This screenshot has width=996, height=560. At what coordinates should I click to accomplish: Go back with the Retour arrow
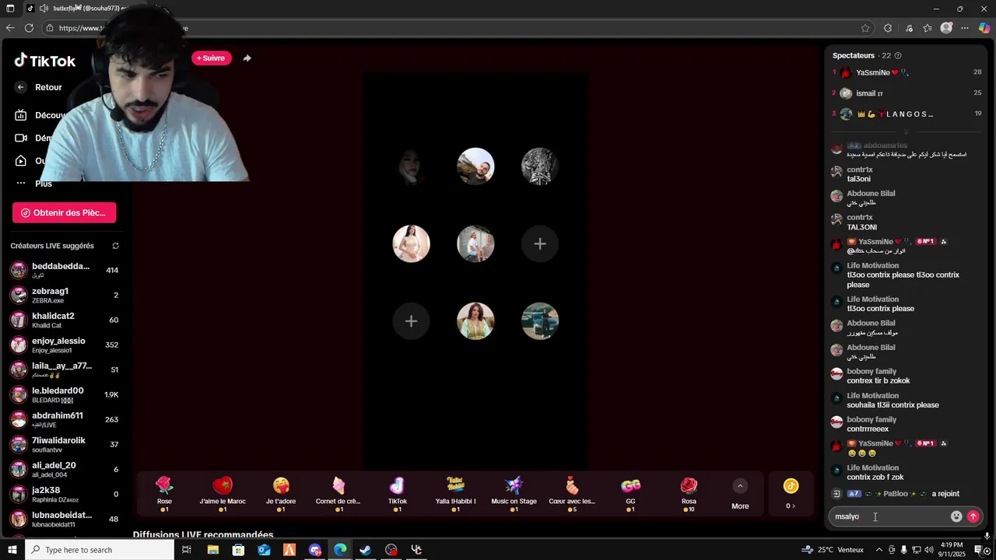pos(21,87)
